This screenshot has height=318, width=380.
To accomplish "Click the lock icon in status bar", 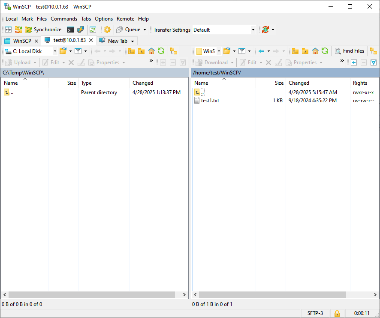I will pos(337,313).
